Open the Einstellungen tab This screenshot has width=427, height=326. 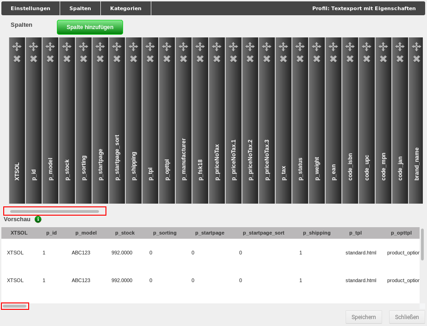(x=30, y=8)
